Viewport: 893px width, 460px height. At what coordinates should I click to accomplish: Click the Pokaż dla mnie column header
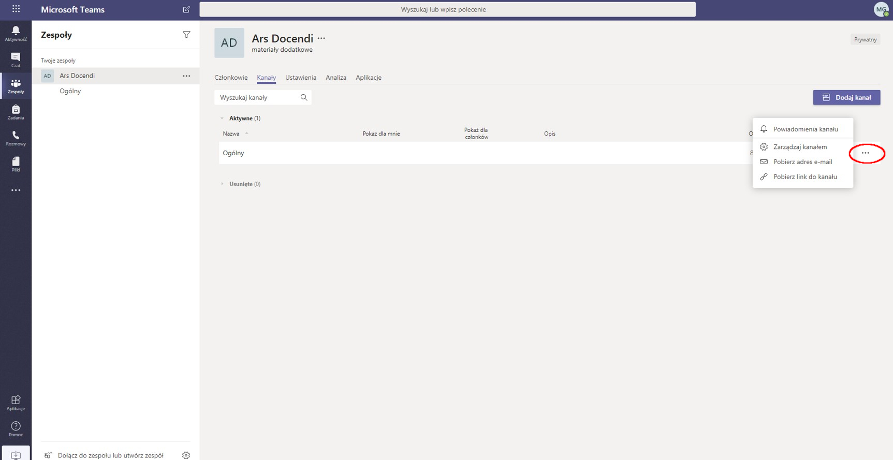coord(381,133)
